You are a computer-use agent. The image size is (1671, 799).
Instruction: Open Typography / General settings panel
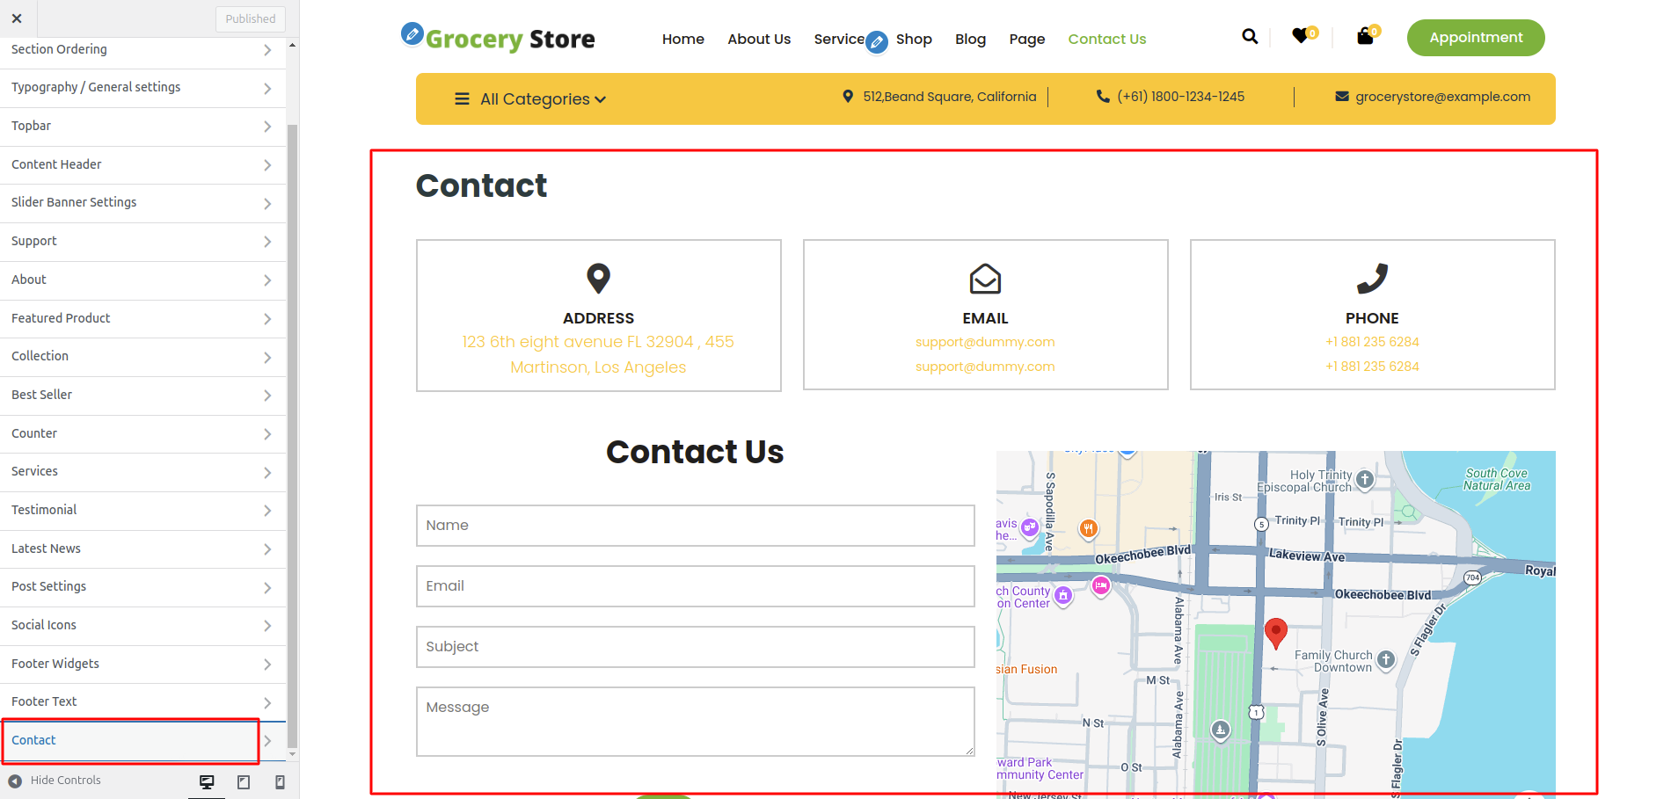tap(143, 88)
